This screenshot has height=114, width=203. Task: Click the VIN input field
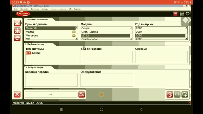pyautogui.click(x=51, y=94)
